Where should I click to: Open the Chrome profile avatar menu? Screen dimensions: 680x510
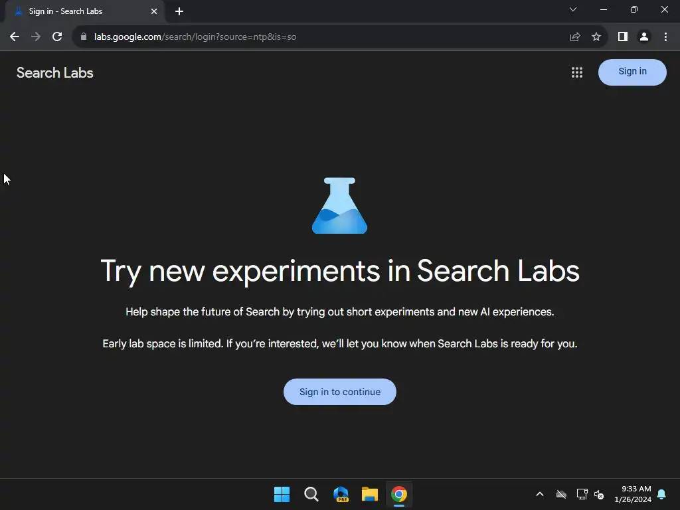644,37
